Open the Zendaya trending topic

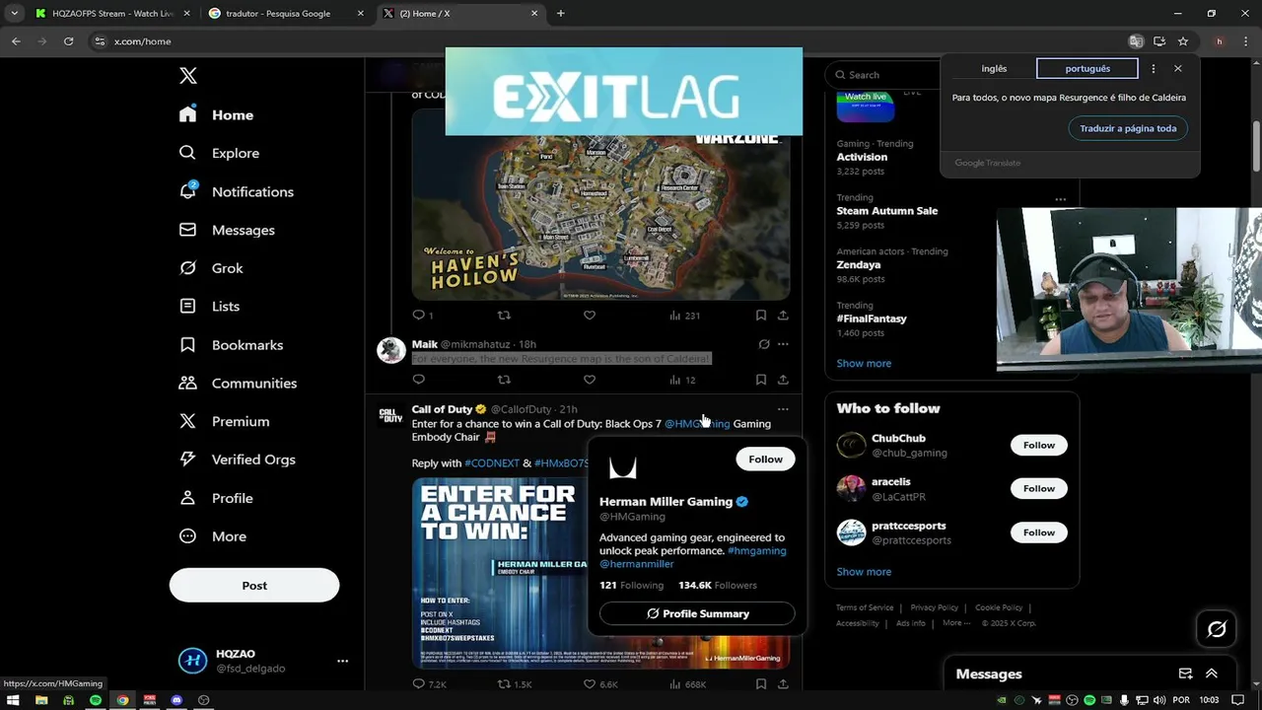859,265
